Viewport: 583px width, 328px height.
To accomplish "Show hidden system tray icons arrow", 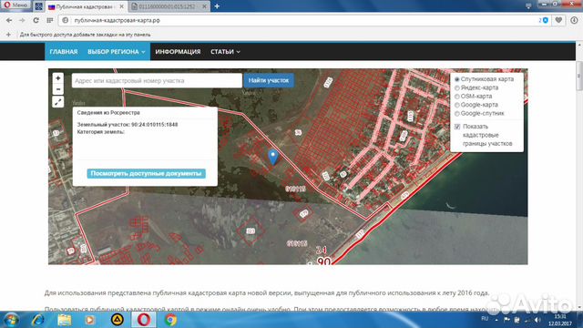I will [x=496, y=320].
